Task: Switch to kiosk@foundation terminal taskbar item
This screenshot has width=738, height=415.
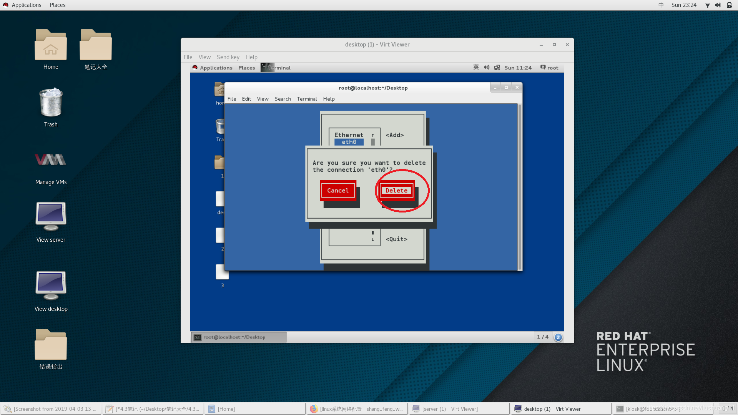Action: point(663,409)
